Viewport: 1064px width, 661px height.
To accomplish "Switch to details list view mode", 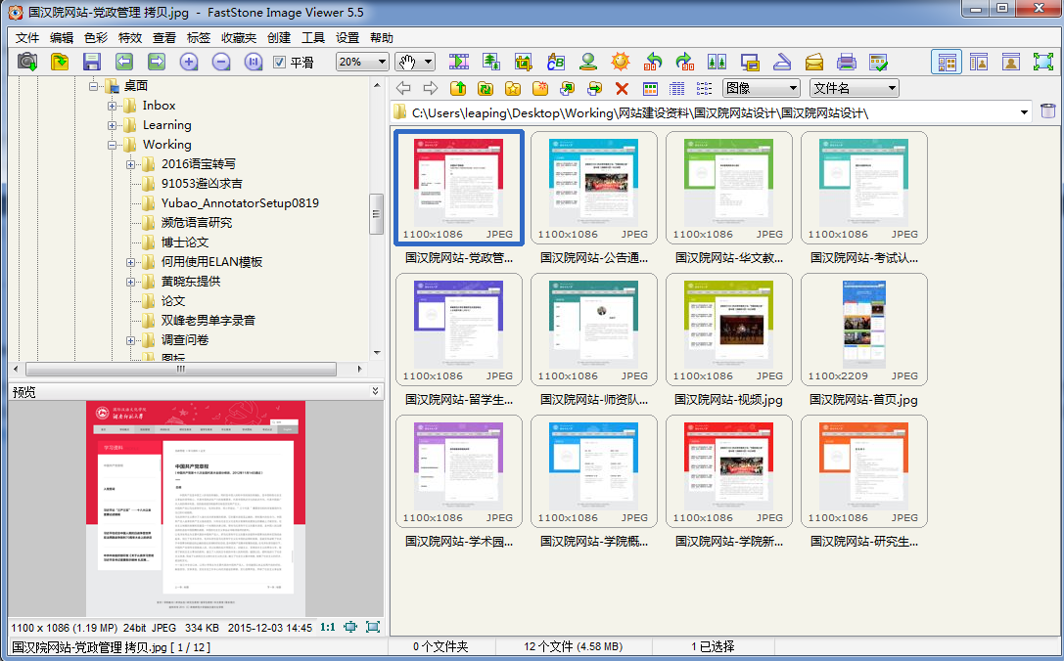I will [676, 88].
